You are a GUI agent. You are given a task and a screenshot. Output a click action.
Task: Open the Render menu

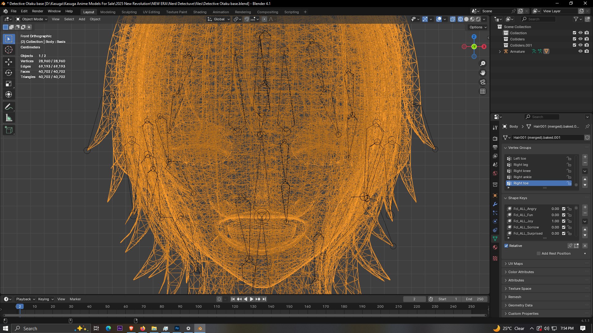click(38, 11)
